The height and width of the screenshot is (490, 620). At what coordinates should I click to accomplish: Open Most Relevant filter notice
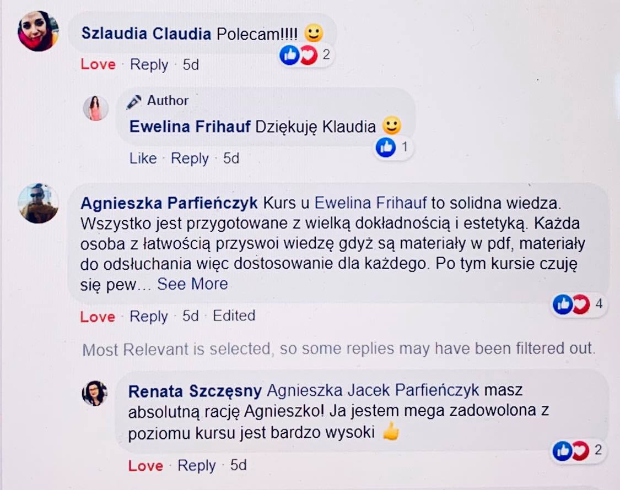click(339, 349)
